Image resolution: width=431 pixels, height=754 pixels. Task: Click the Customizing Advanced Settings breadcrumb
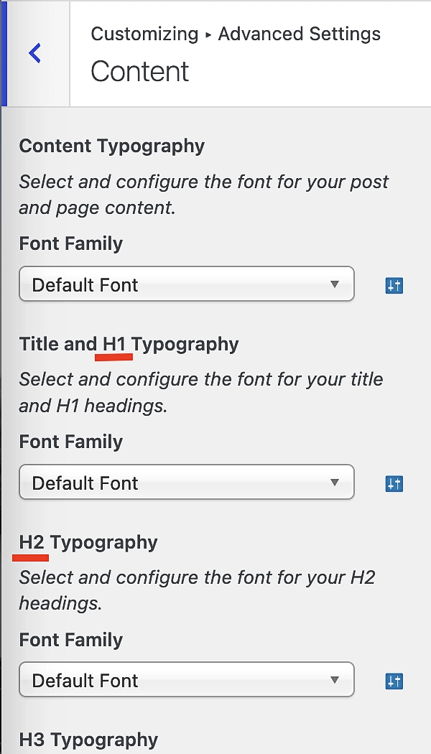tap(235, 34)
